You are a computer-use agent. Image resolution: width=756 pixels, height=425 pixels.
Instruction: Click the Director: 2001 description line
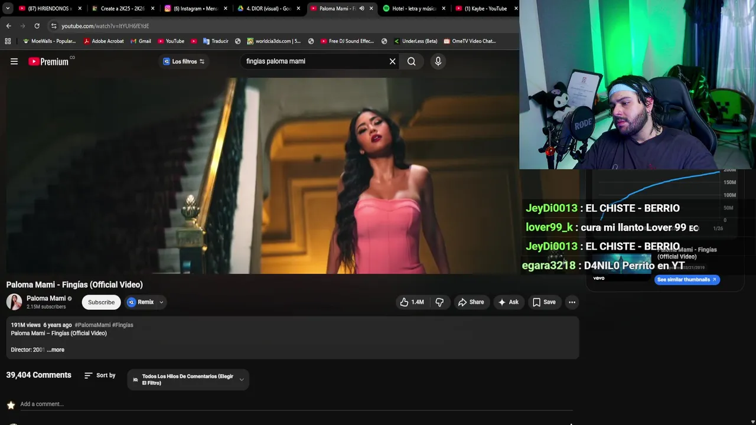[28, 350]
